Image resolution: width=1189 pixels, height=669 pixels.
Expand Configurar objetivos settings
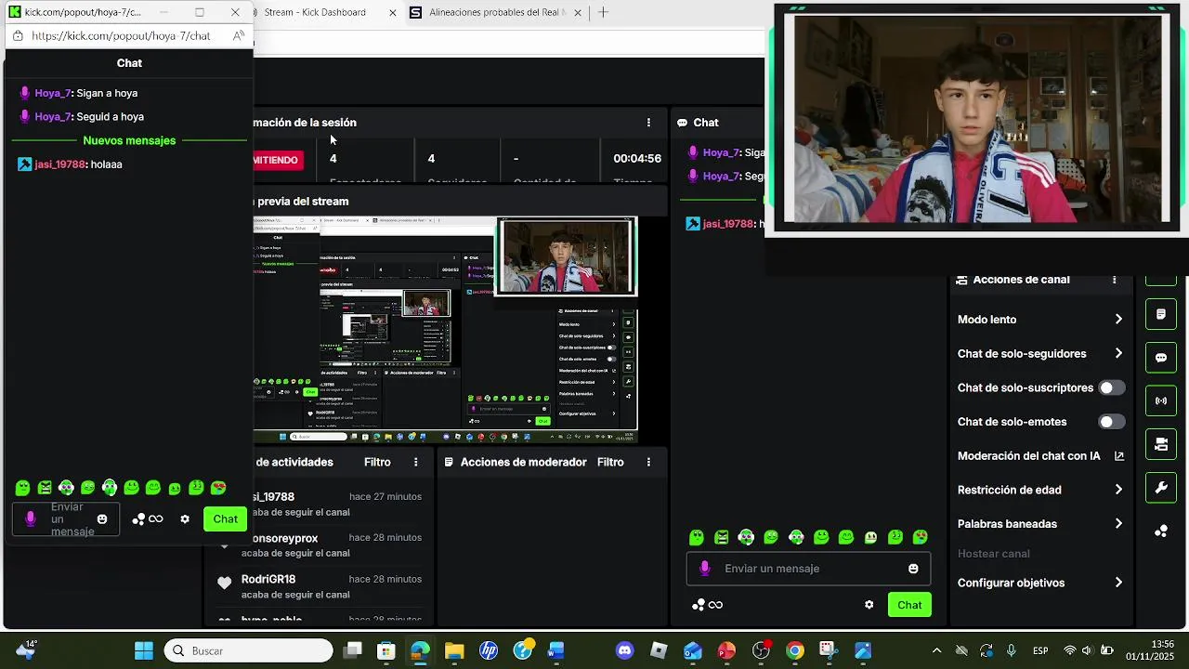click(x=1118, y=583)
